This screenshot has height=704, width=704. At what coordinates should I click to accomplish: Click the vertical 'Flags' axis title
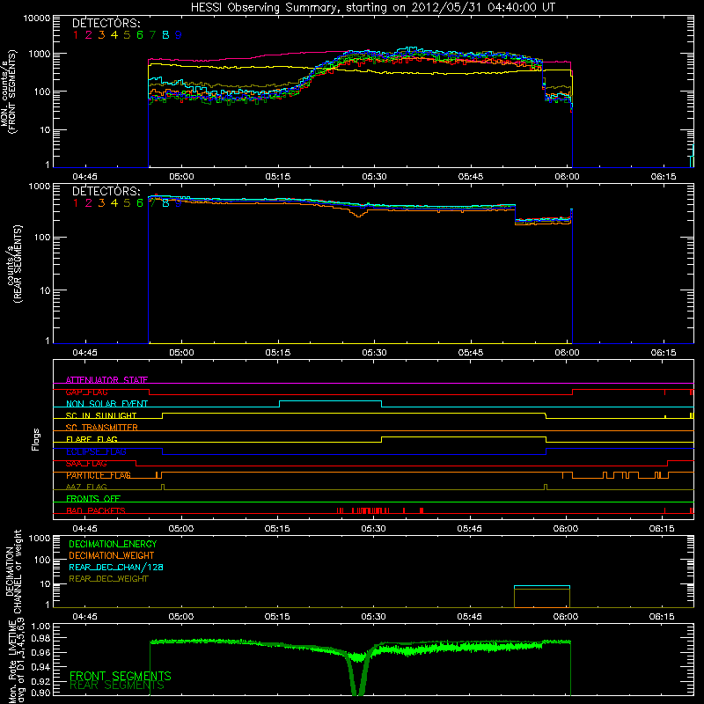(x=35, y=439)
